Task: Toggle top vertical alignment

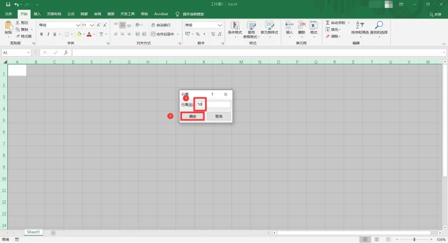Action: (x=116, y=25)
